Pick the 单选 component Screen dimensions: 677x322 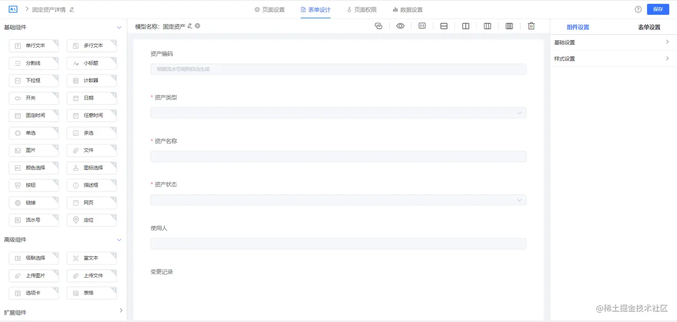(34, 133)
